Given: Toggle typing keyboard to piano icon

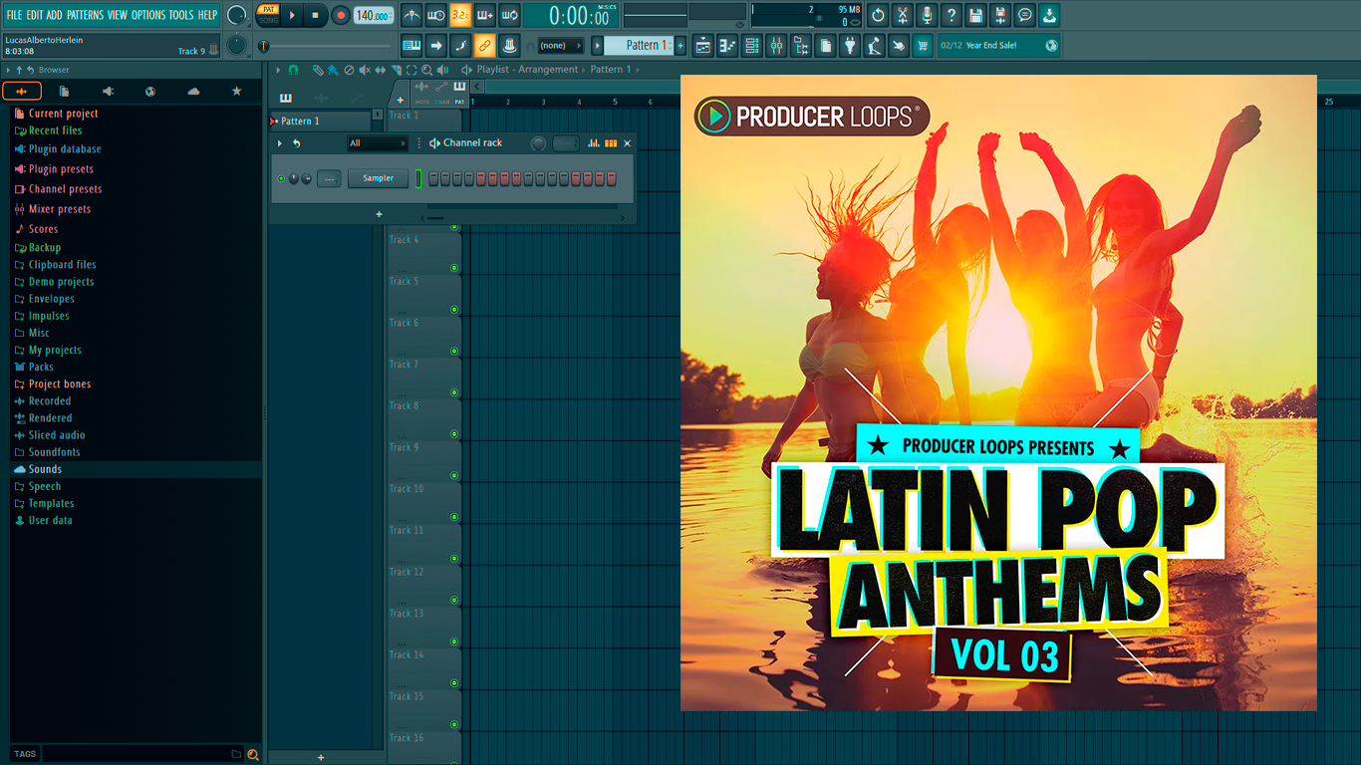Looking at the screenshot, I should pyautogui.click(x=411, y=45).
